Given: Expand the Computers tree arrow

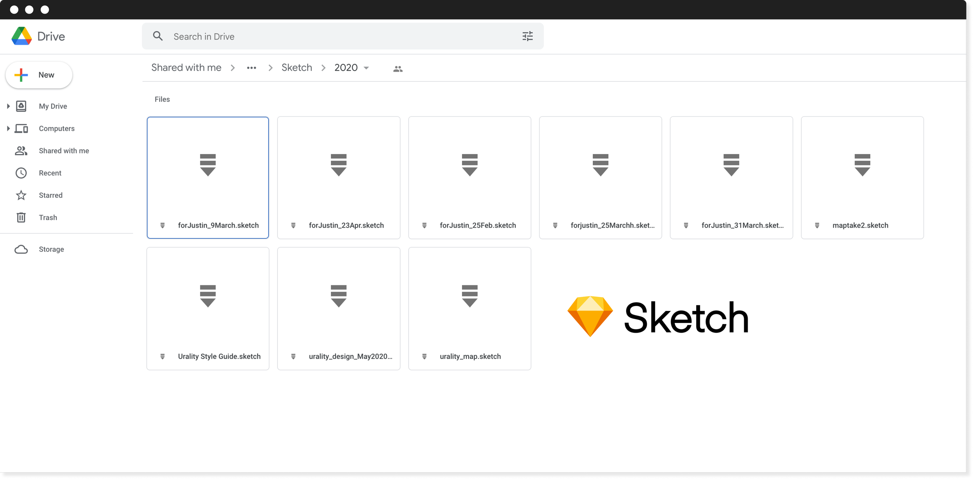Looking at the screenshot, I should coord(8,128).
